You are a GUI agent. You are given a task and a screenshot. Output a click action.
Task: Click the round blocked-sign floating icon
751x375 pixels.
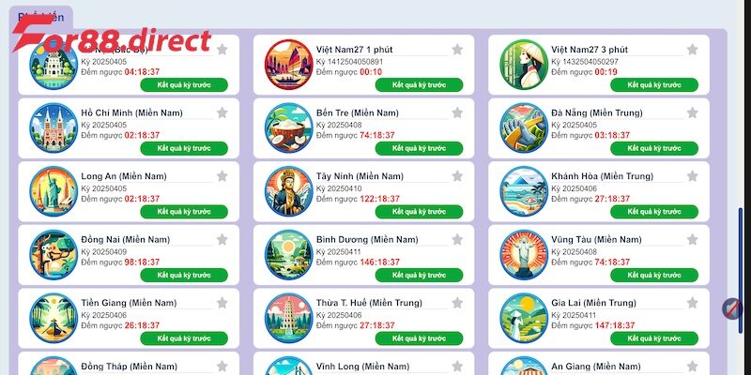pos(731,308)
